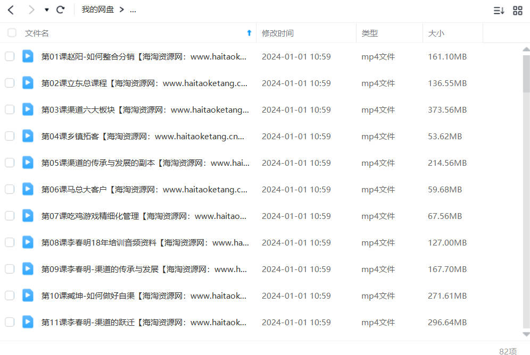Screen dimensions: 530x355
Task: Tick the select-all checkbox in header
Action: click(x=12, y=33)
